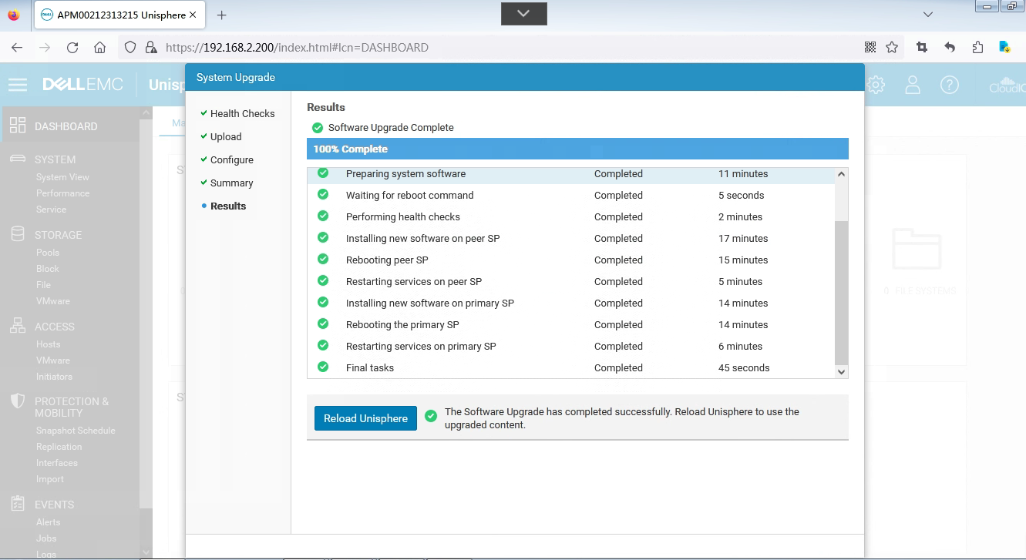Click the Dell EMC logo
Viewport: 1026px width, 560px height.
(x=82, y=85)
